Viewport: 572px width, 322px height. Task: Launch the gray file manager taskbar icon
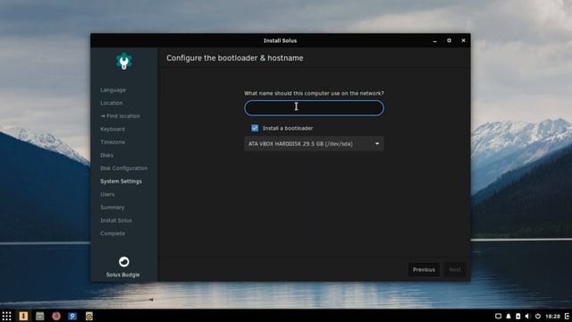[x=39, y=316]
